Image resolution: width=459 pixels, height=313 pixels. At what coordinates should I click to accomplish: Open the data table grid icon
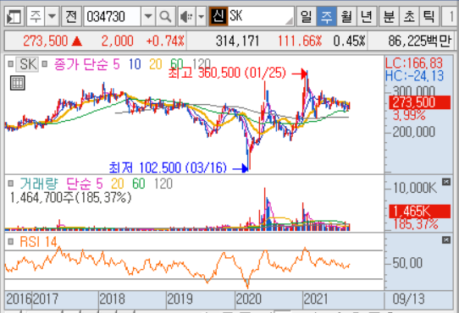tap(18, 83)
